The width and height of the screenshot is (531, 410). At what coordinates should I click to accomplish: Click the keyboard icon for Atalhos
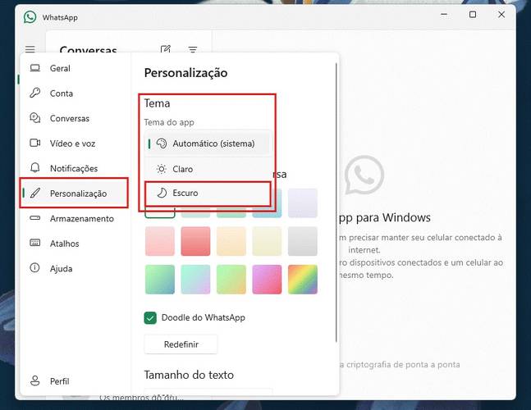coord(35,243)
